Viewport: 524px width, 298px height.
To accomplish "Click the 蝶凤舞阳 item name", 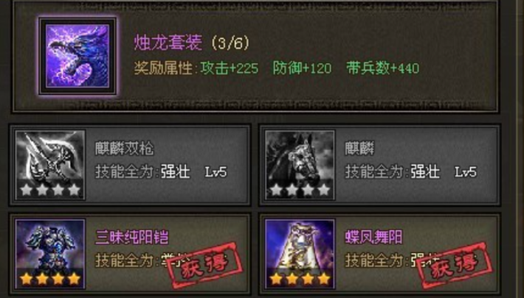I will 373,237.
